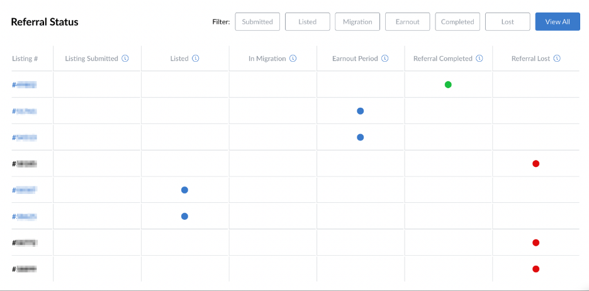Viewport: 589px width, 291px height.
Task: Click the first red Referral Lost dot
Action: pyautogui.click(x=536, y=164)
